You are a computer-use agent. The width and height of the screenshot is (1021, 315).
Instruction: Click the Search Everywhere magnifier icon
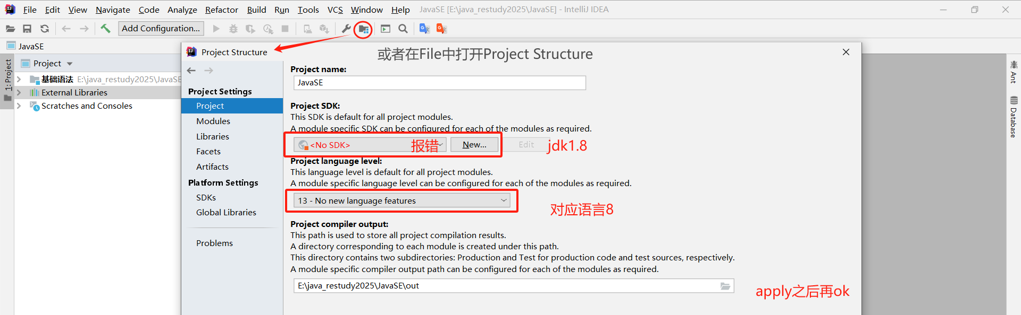click(x=403, y=29)
